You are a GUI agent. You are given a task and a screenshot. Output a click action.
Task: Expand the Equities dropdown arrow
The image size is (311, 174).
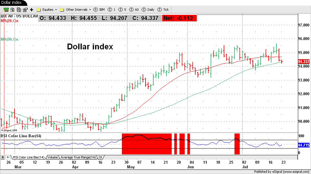(56, 10)
